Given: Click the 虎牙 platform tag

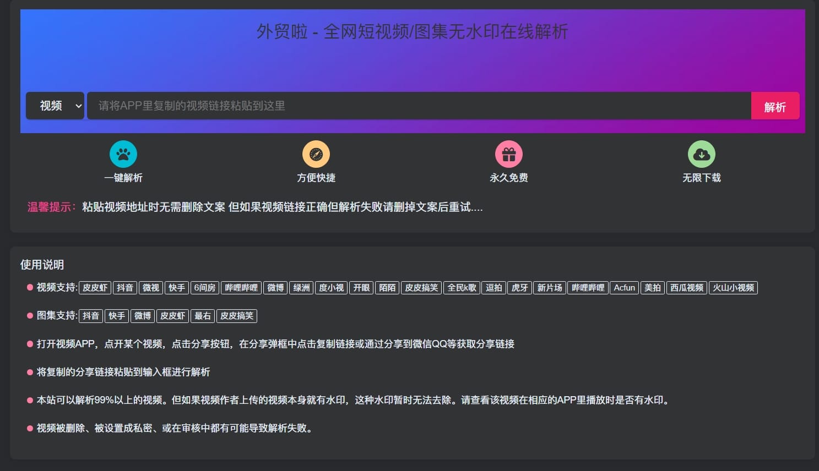Looking at the screenshot, I should 519,288.
